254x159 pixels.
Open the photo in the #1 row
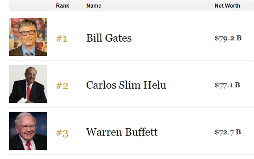pyautogui.click(x=28, y=37)
